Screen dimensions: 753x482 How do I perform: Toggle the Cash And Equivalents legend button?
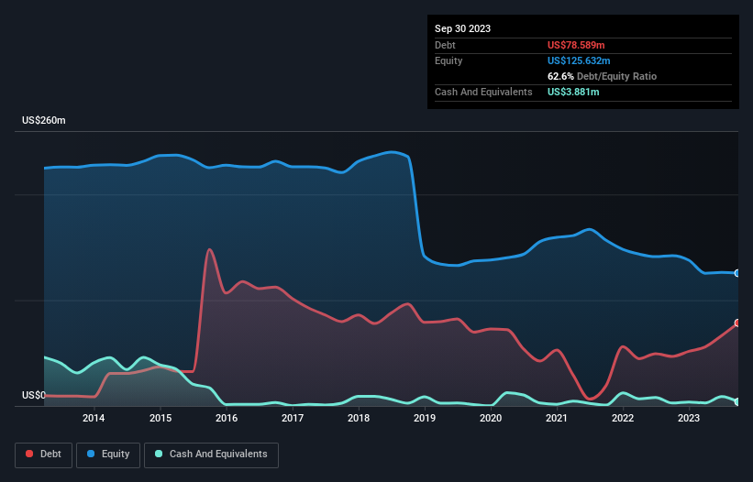click(211, 455)
